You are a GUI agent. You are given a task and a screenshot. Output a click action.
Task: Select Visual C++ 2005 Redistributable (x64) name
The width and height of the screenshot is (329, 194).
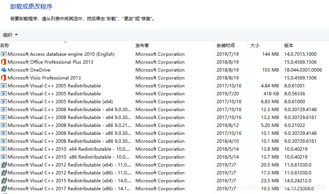click(60, 102)
